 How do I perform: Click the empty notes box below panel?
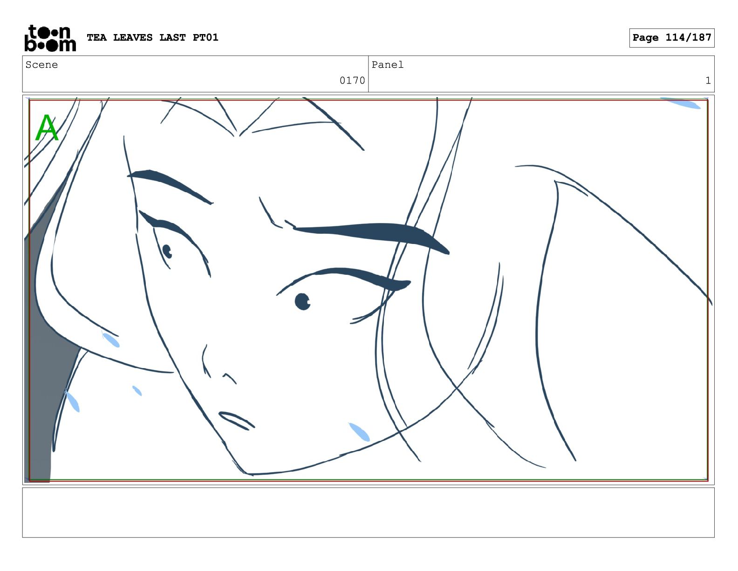368,512
